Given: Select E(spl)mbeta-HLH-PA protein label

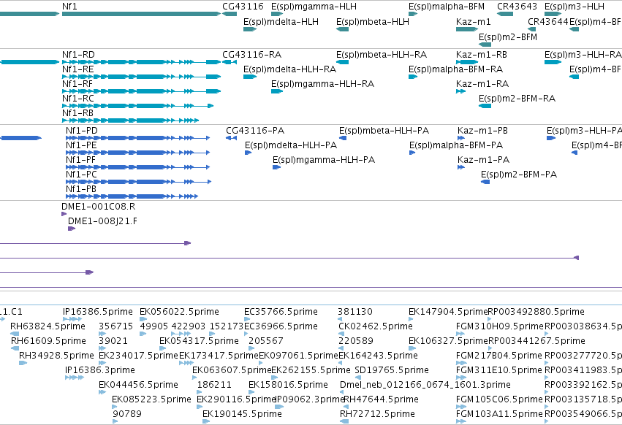Looking at the screenshot, I should coord(384,131).
